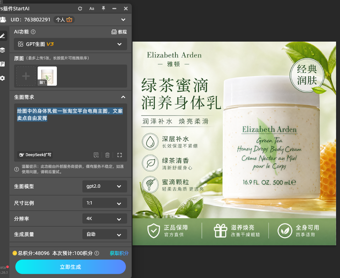340x278 pixels.
Task: Expand the UID account dropdown
Action: 123,20
